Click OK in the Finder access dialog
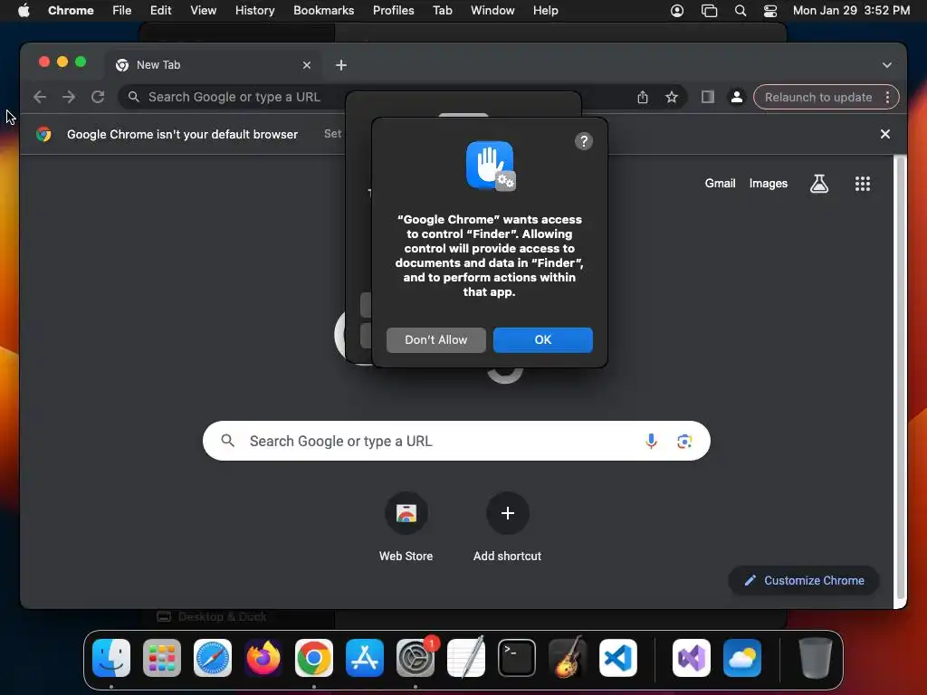This screenshot has width=927, height=695. [x=543, y=340]
